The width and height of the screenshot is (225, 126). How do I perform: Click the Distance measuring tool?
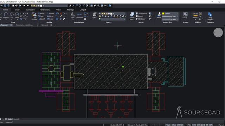point(195,15)
